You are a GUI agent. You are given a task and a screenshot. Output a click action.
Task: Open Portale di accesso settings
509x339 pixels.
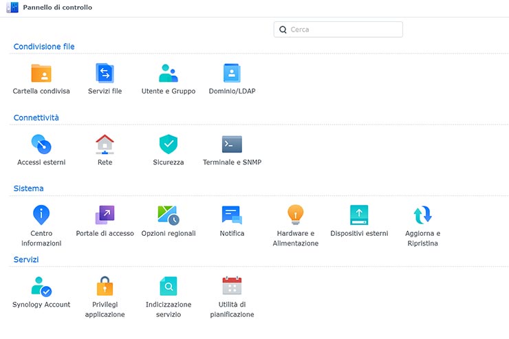pyautogui.click(x=105, y=215)
